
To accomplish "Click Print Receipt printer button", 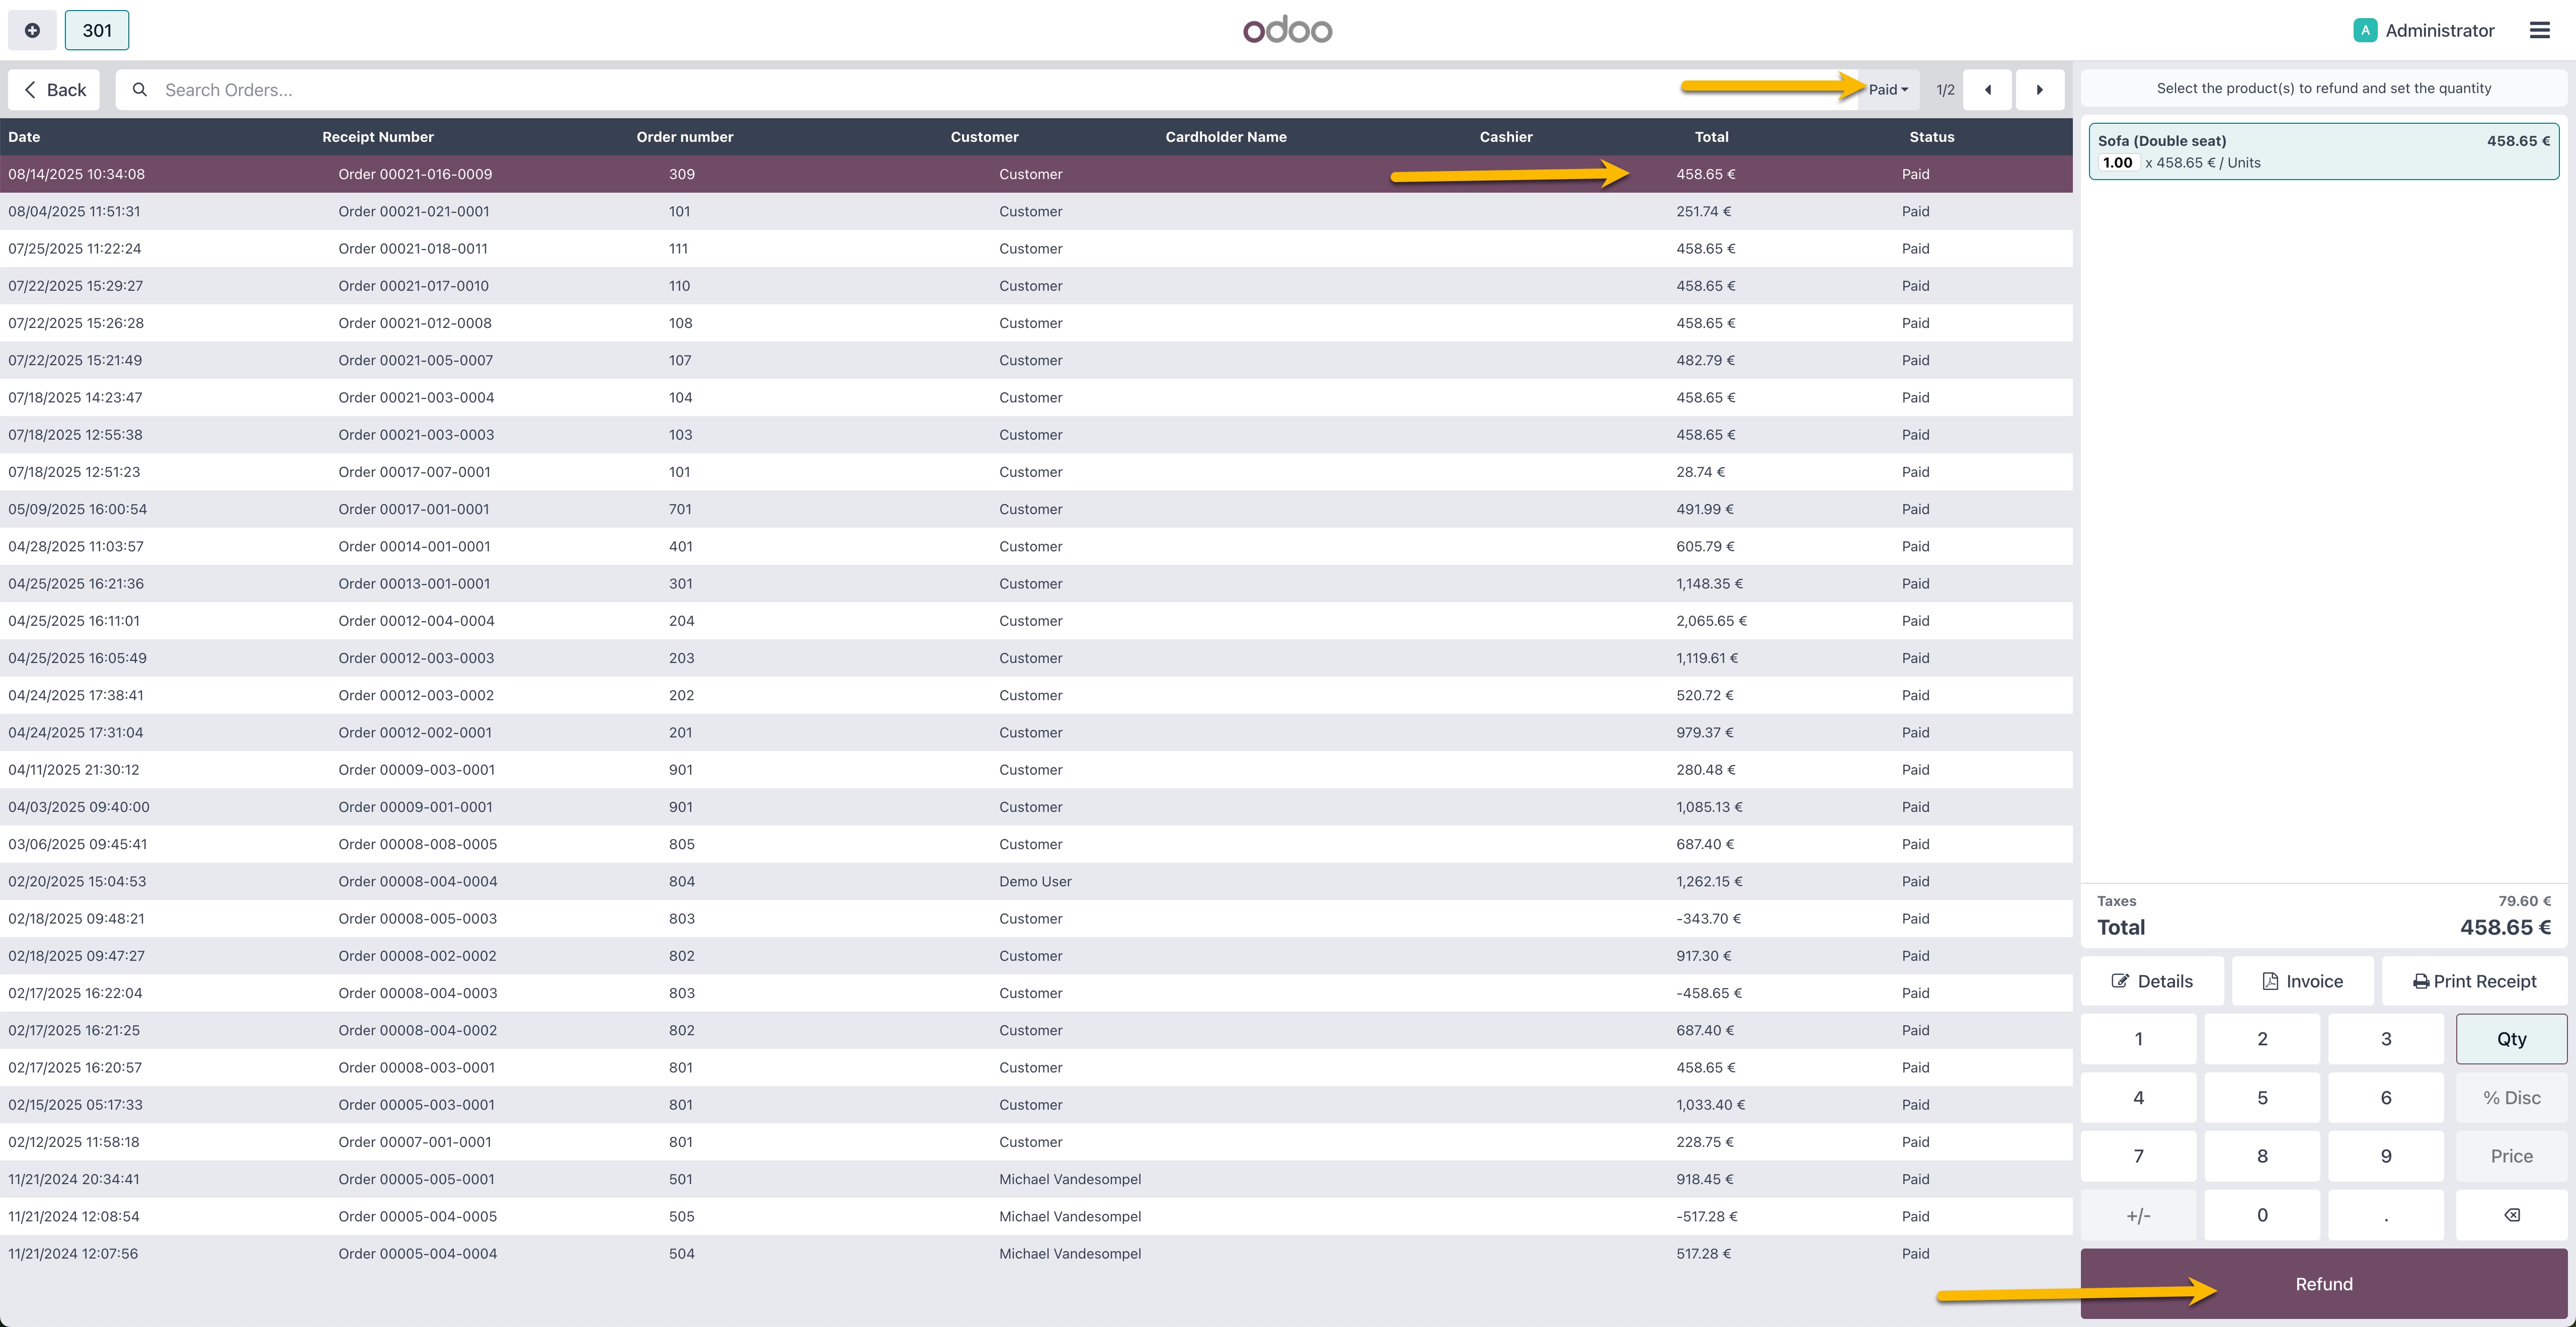I will tap(2474, 981).
